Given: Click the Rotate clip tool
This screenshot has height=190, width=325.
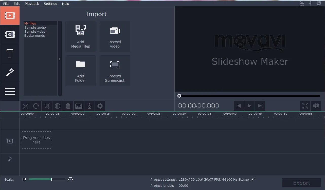Looking at the screenshot, I should [x=36, y=106].
